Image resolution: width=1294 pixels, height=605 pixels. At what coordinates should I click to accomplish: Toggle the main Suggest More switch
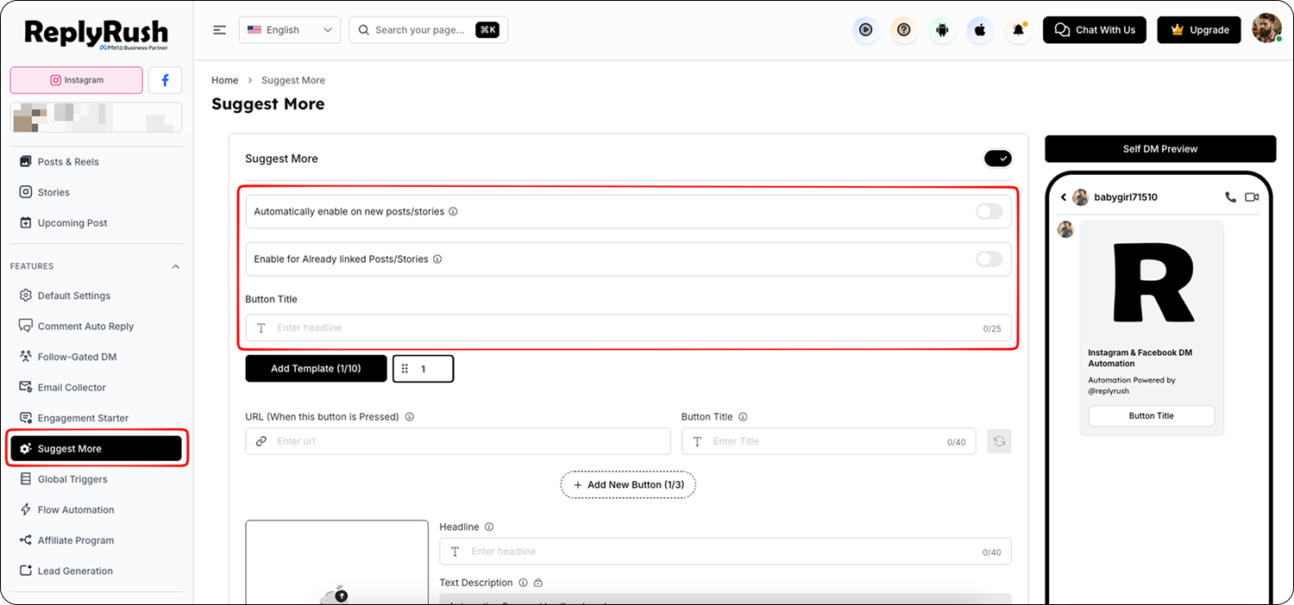point(997,159)
